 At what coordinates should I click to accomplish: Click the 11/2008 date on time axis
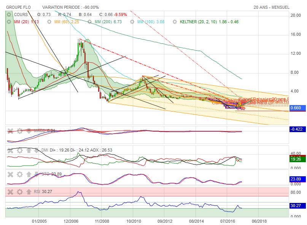[102, 221]
